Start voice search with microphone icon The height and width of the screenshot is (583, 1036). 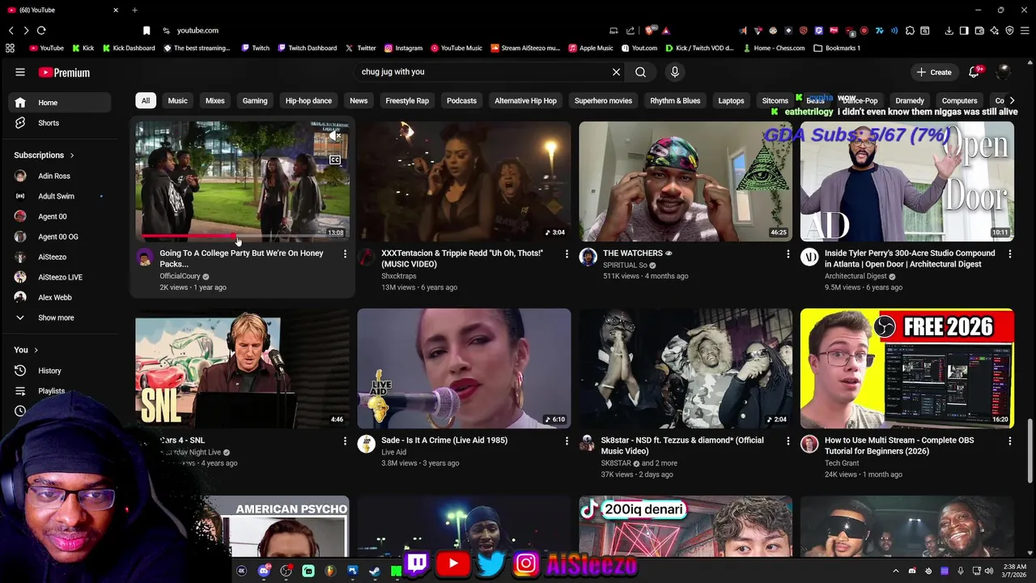click(675, 72)
